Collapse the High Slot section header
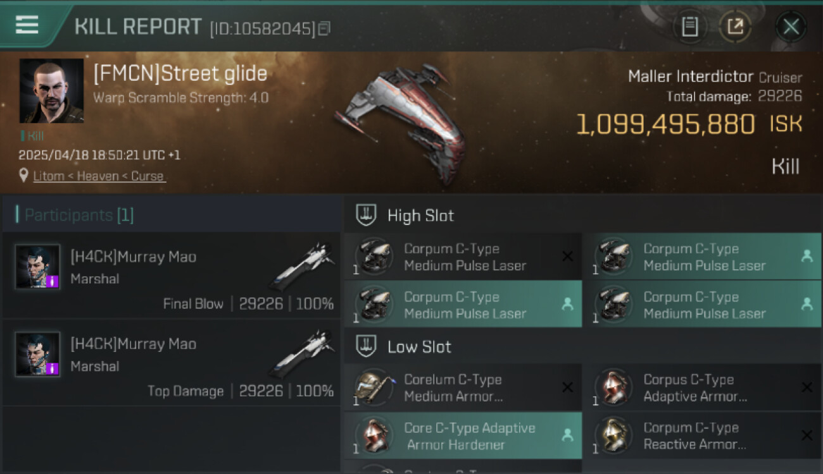The image size is (823, 474). tap(582, 216)
